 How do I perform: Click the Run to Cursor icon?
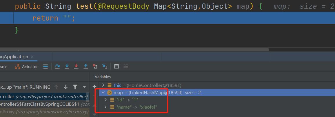(105, 66)
